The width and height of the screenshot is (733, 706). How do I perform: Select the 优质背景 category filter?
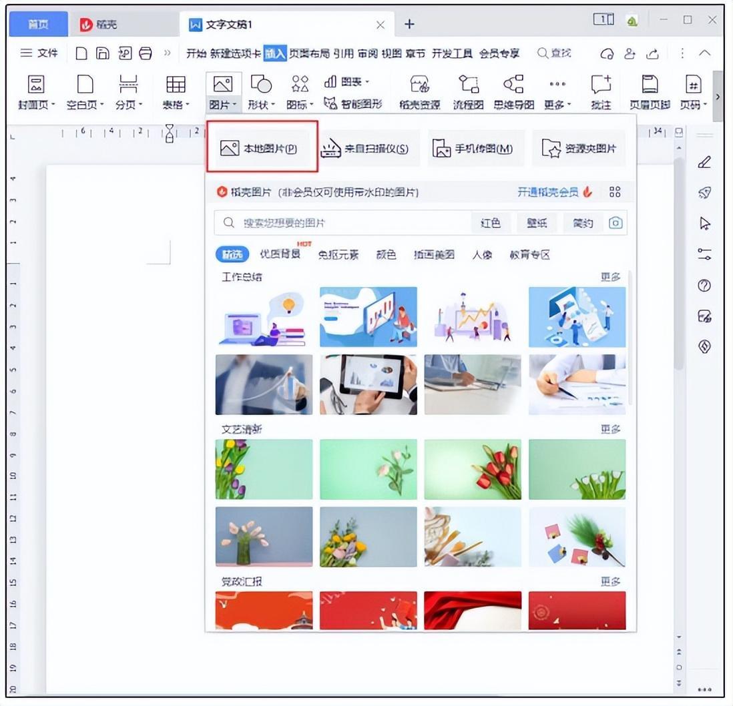click(x=280, y=255)
